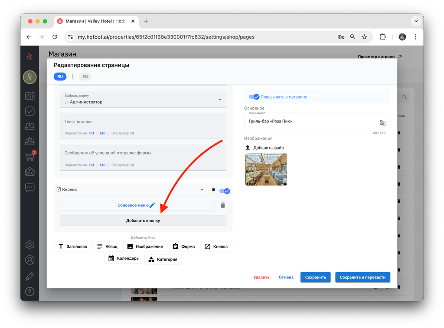Add an Изображение block
The height and width of the screenshot is (328, 444).
pos(145,247)
